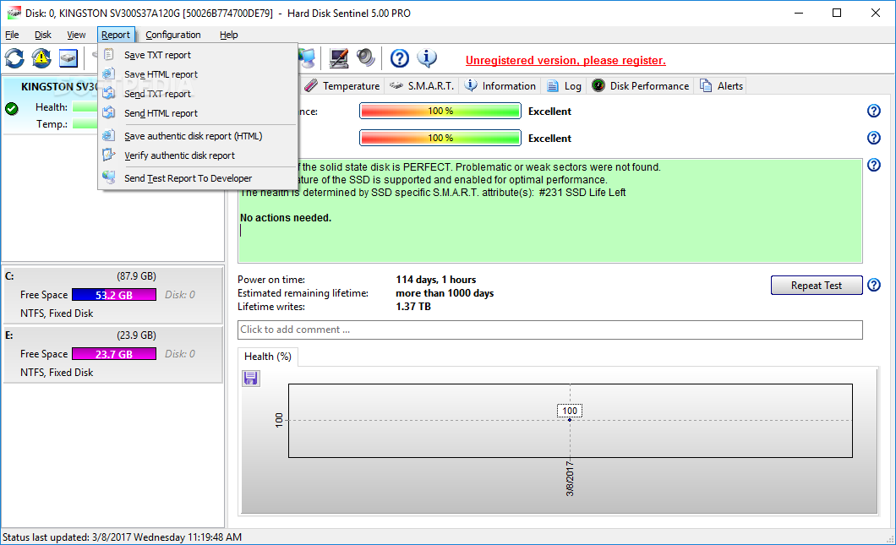Click the status last updated text
The image size is (896, 545).
point(122,537)
